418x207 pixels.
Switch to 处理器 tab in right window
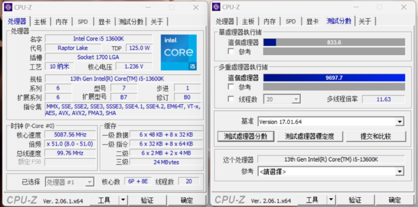pyautogui.click(x=225, y=22)
